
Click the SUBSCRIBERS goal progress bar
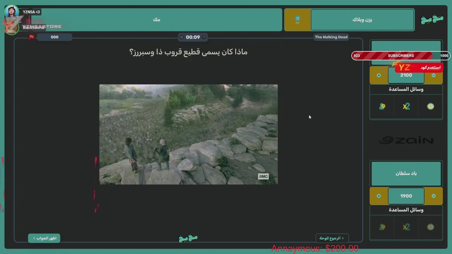pyautogui.click(x=401, y=56)
